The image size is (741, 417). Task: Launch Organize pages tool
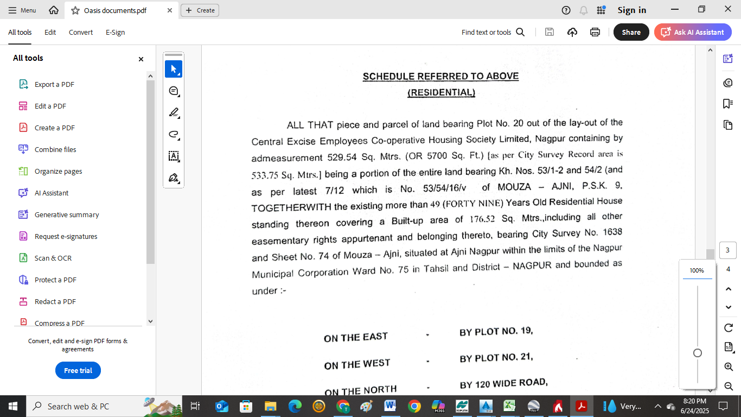point(58,171)
